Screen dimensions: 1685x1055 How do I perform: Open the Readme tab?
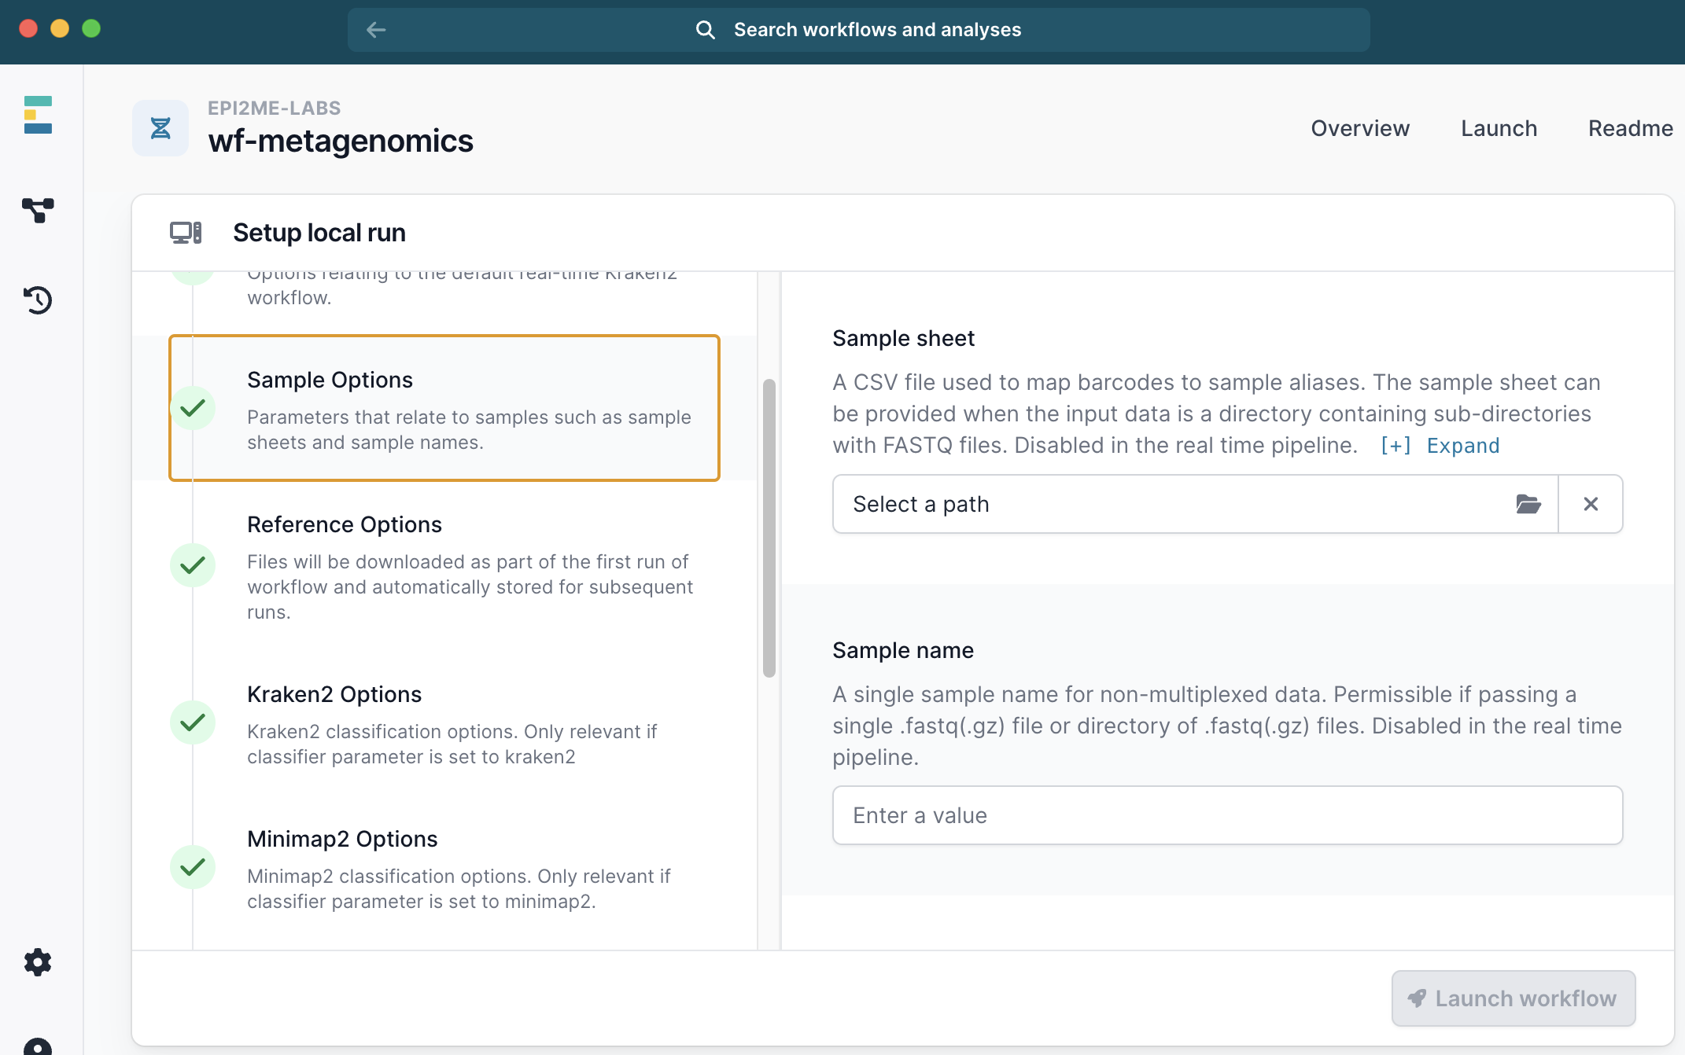tap(1630, 127)
